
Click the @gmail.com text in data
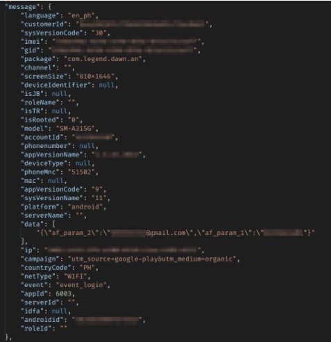click(167, 233)
